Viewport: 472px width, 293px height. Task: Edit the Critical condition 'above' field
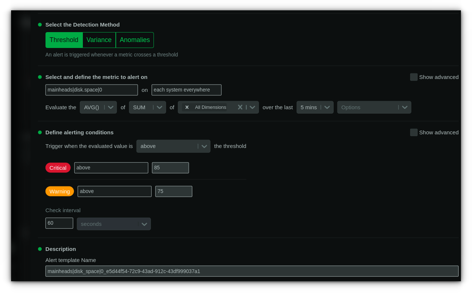111,168
